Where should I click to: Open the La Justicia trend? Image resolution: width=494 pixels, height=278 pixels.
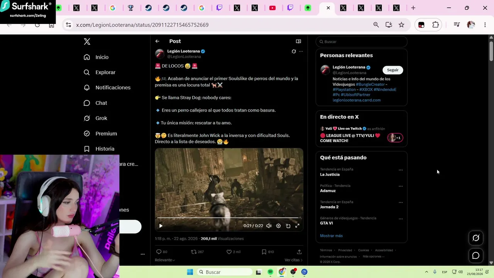330,175
